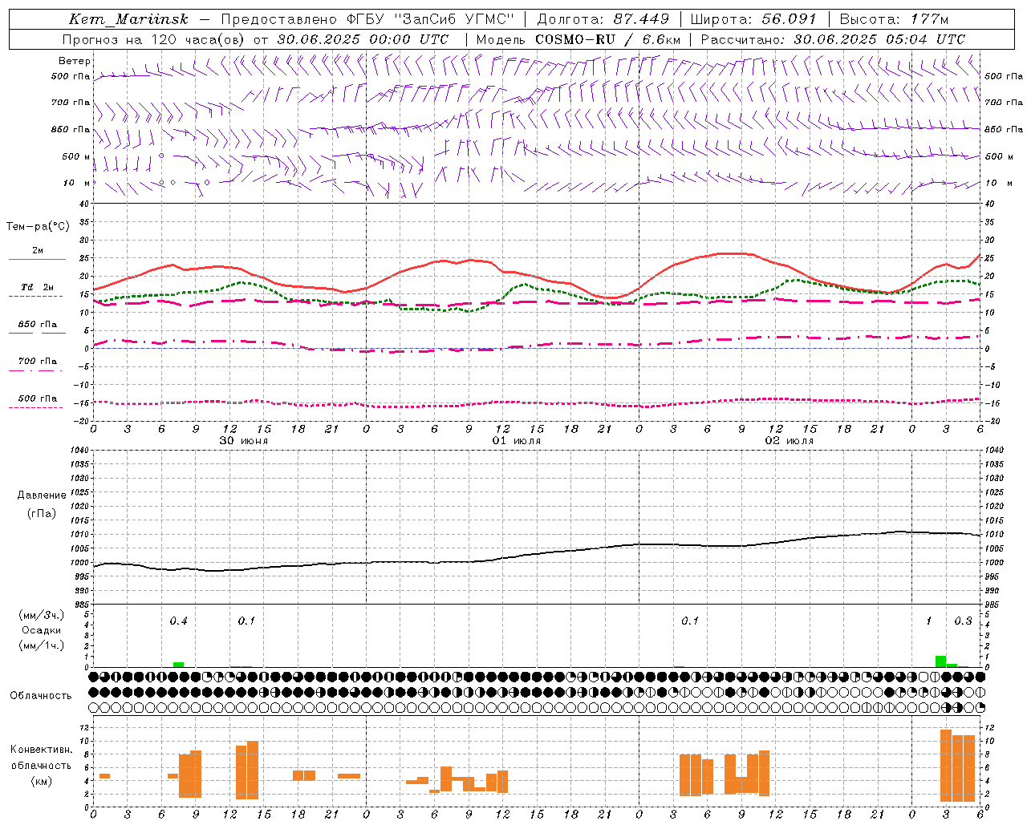The height and width of the screenshot is (821, 1027).
Task: Click the Высота: 177м elevation field
Action: coord(894,19)
